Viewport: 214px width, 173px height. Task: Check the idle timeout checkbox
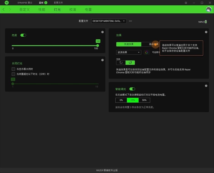13,74
